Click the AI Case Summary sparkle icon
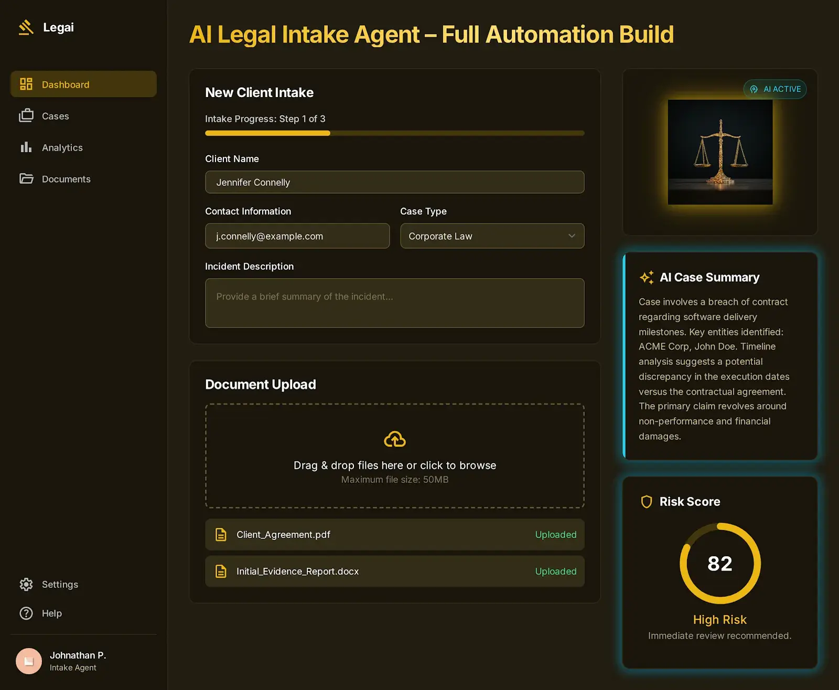Image resolution: width=839 pixels, height=690 pixels. [647, 277]
